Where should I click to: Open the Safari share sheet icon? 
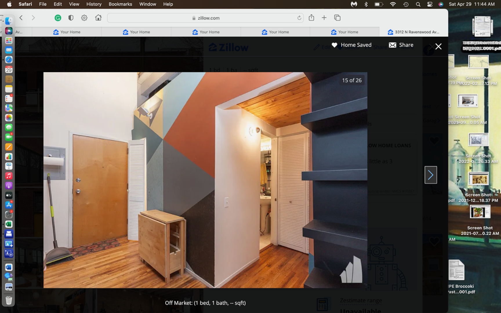[311, 18]
